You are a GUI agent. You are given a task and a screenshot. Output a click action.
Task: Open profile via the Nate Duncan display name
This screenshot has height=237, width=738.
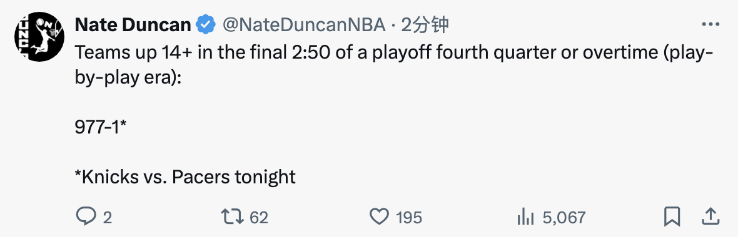pyautogui.click(x=133, y=24)
